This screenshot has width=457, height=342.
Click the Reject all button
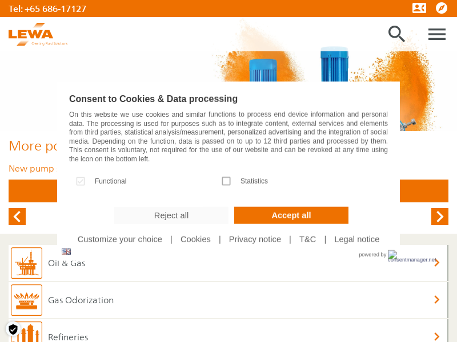pyautogui.click(x=171, y=215)
